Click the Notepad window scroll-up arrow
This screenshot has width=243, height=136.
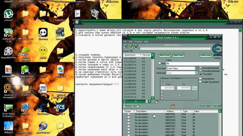[x=240, y=30]
